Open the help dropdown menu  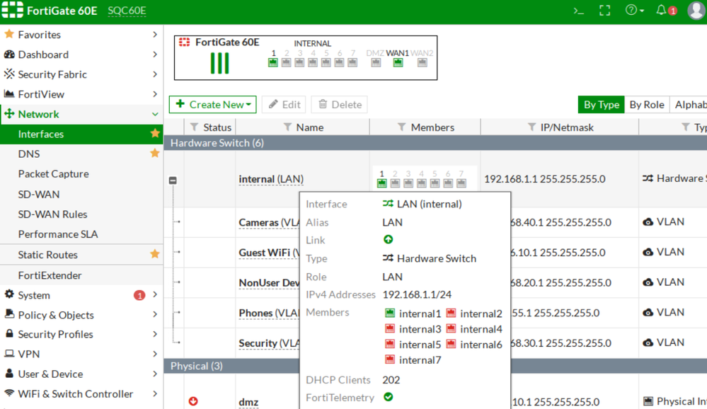click(x=634, y=11)
